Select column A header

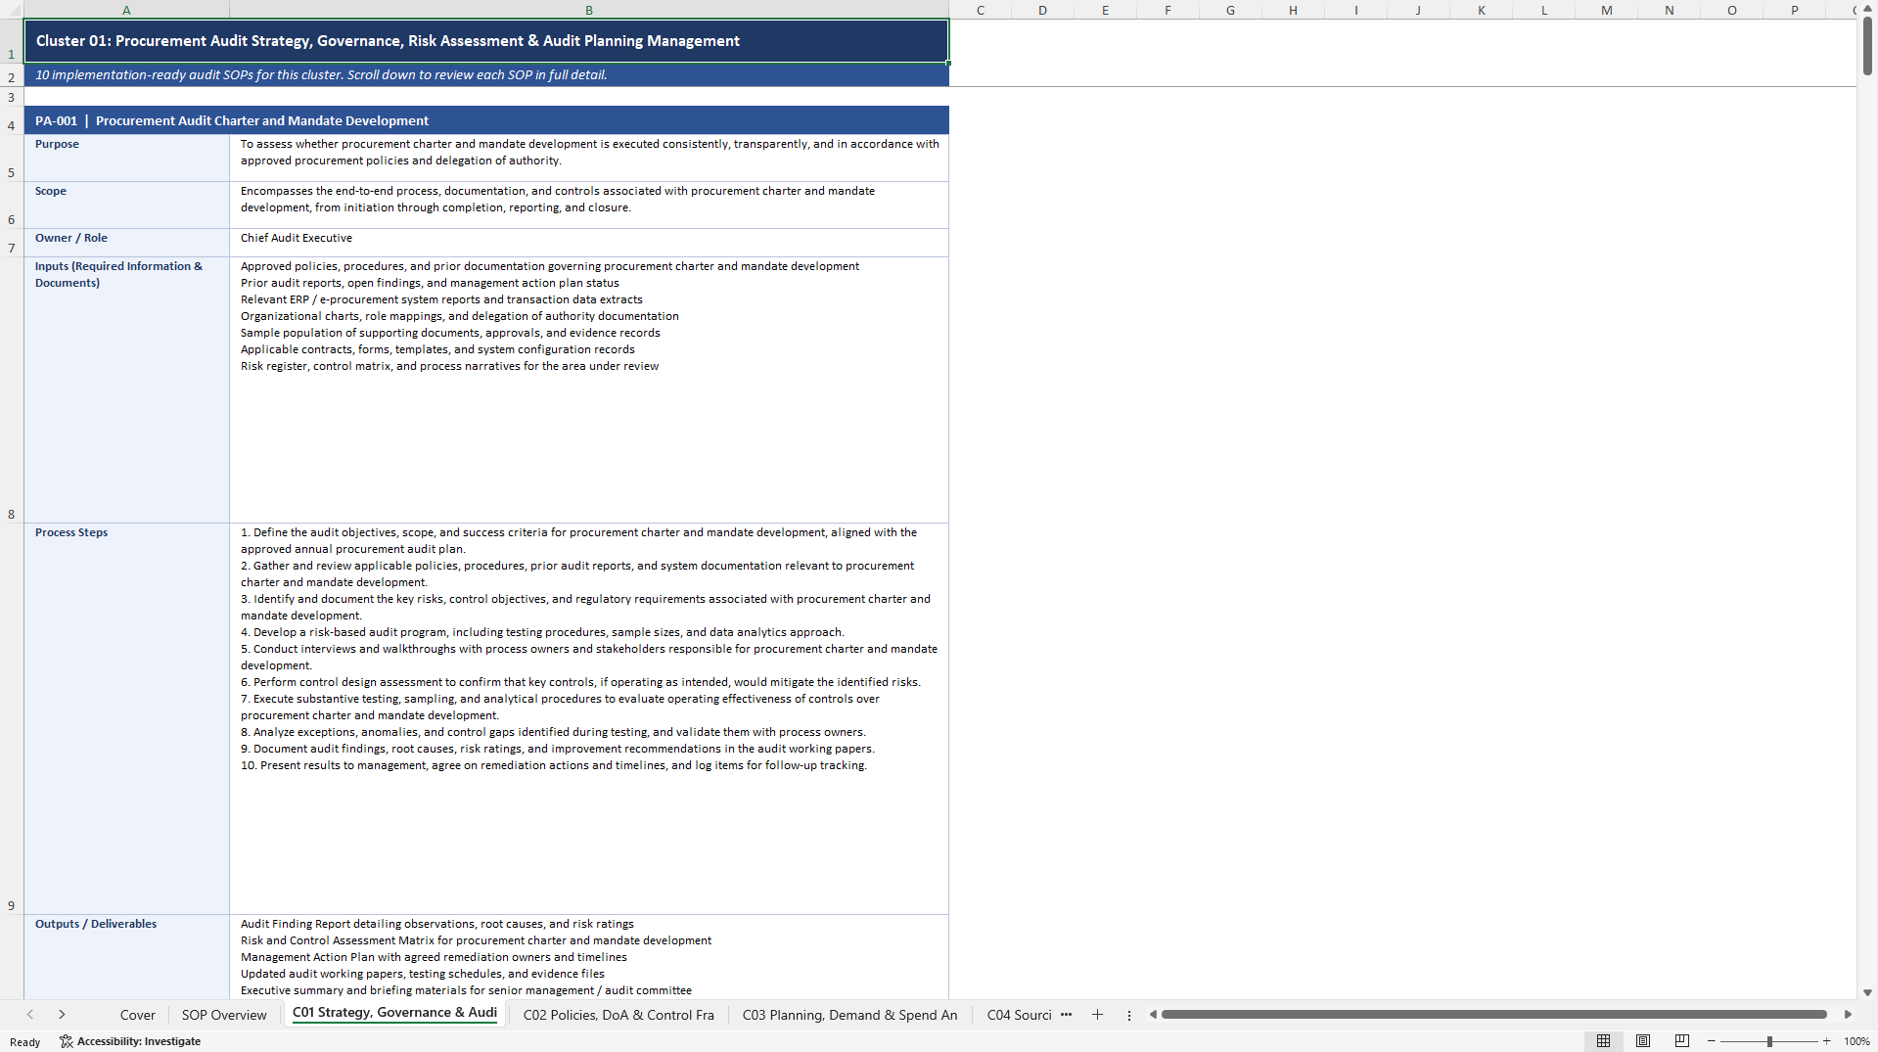pyautogui.click(x=126, y=10)
